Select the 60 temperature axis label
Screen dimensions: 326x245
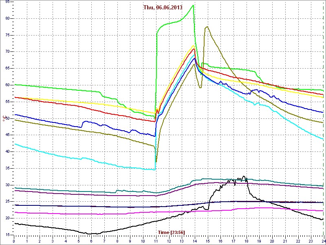[7, 85]
